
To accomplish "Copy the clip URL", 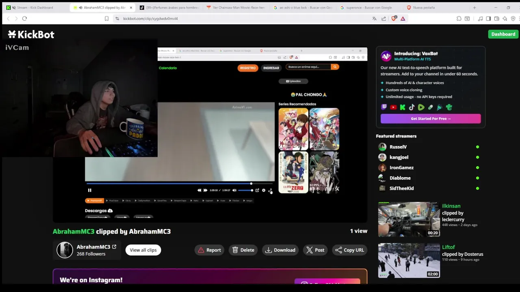I will click(x=350, y=250).
